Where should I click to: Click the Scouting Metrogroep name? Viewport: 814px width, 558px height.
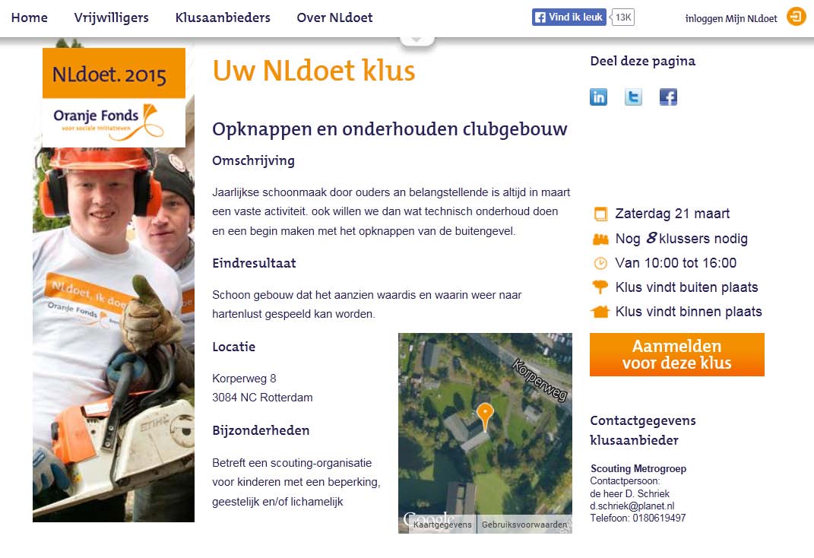(x=638, y=469)
